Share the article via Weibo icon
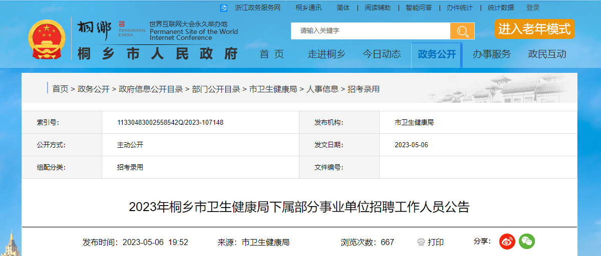 [507, 242]
